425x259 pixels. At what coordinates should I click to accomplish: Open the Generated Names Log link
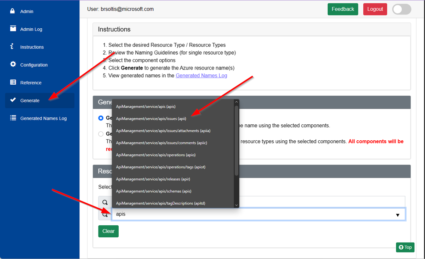(x=202, y=75)
